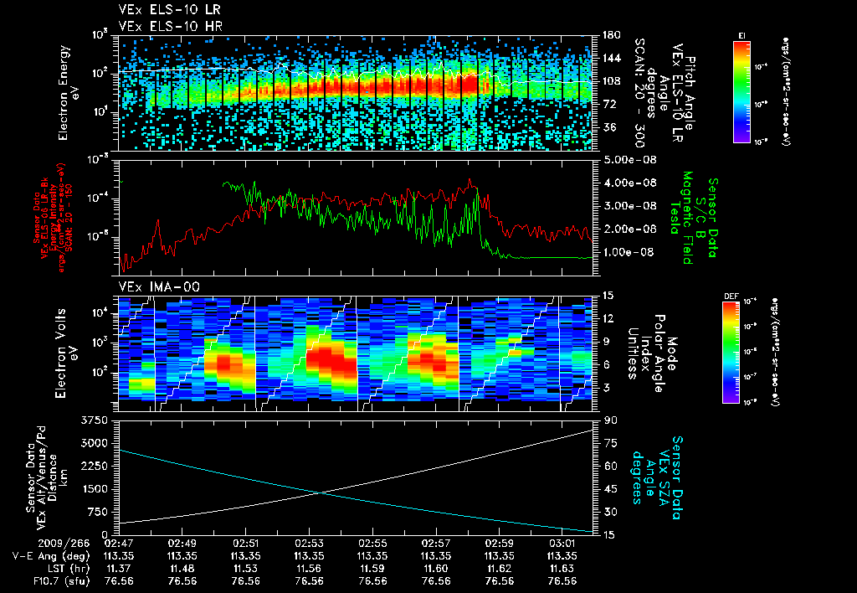The height and width of the screenshot is (593, 857).
Task: Click the 2.00e-08 magnetic field tick
Action: pos(629,229)
